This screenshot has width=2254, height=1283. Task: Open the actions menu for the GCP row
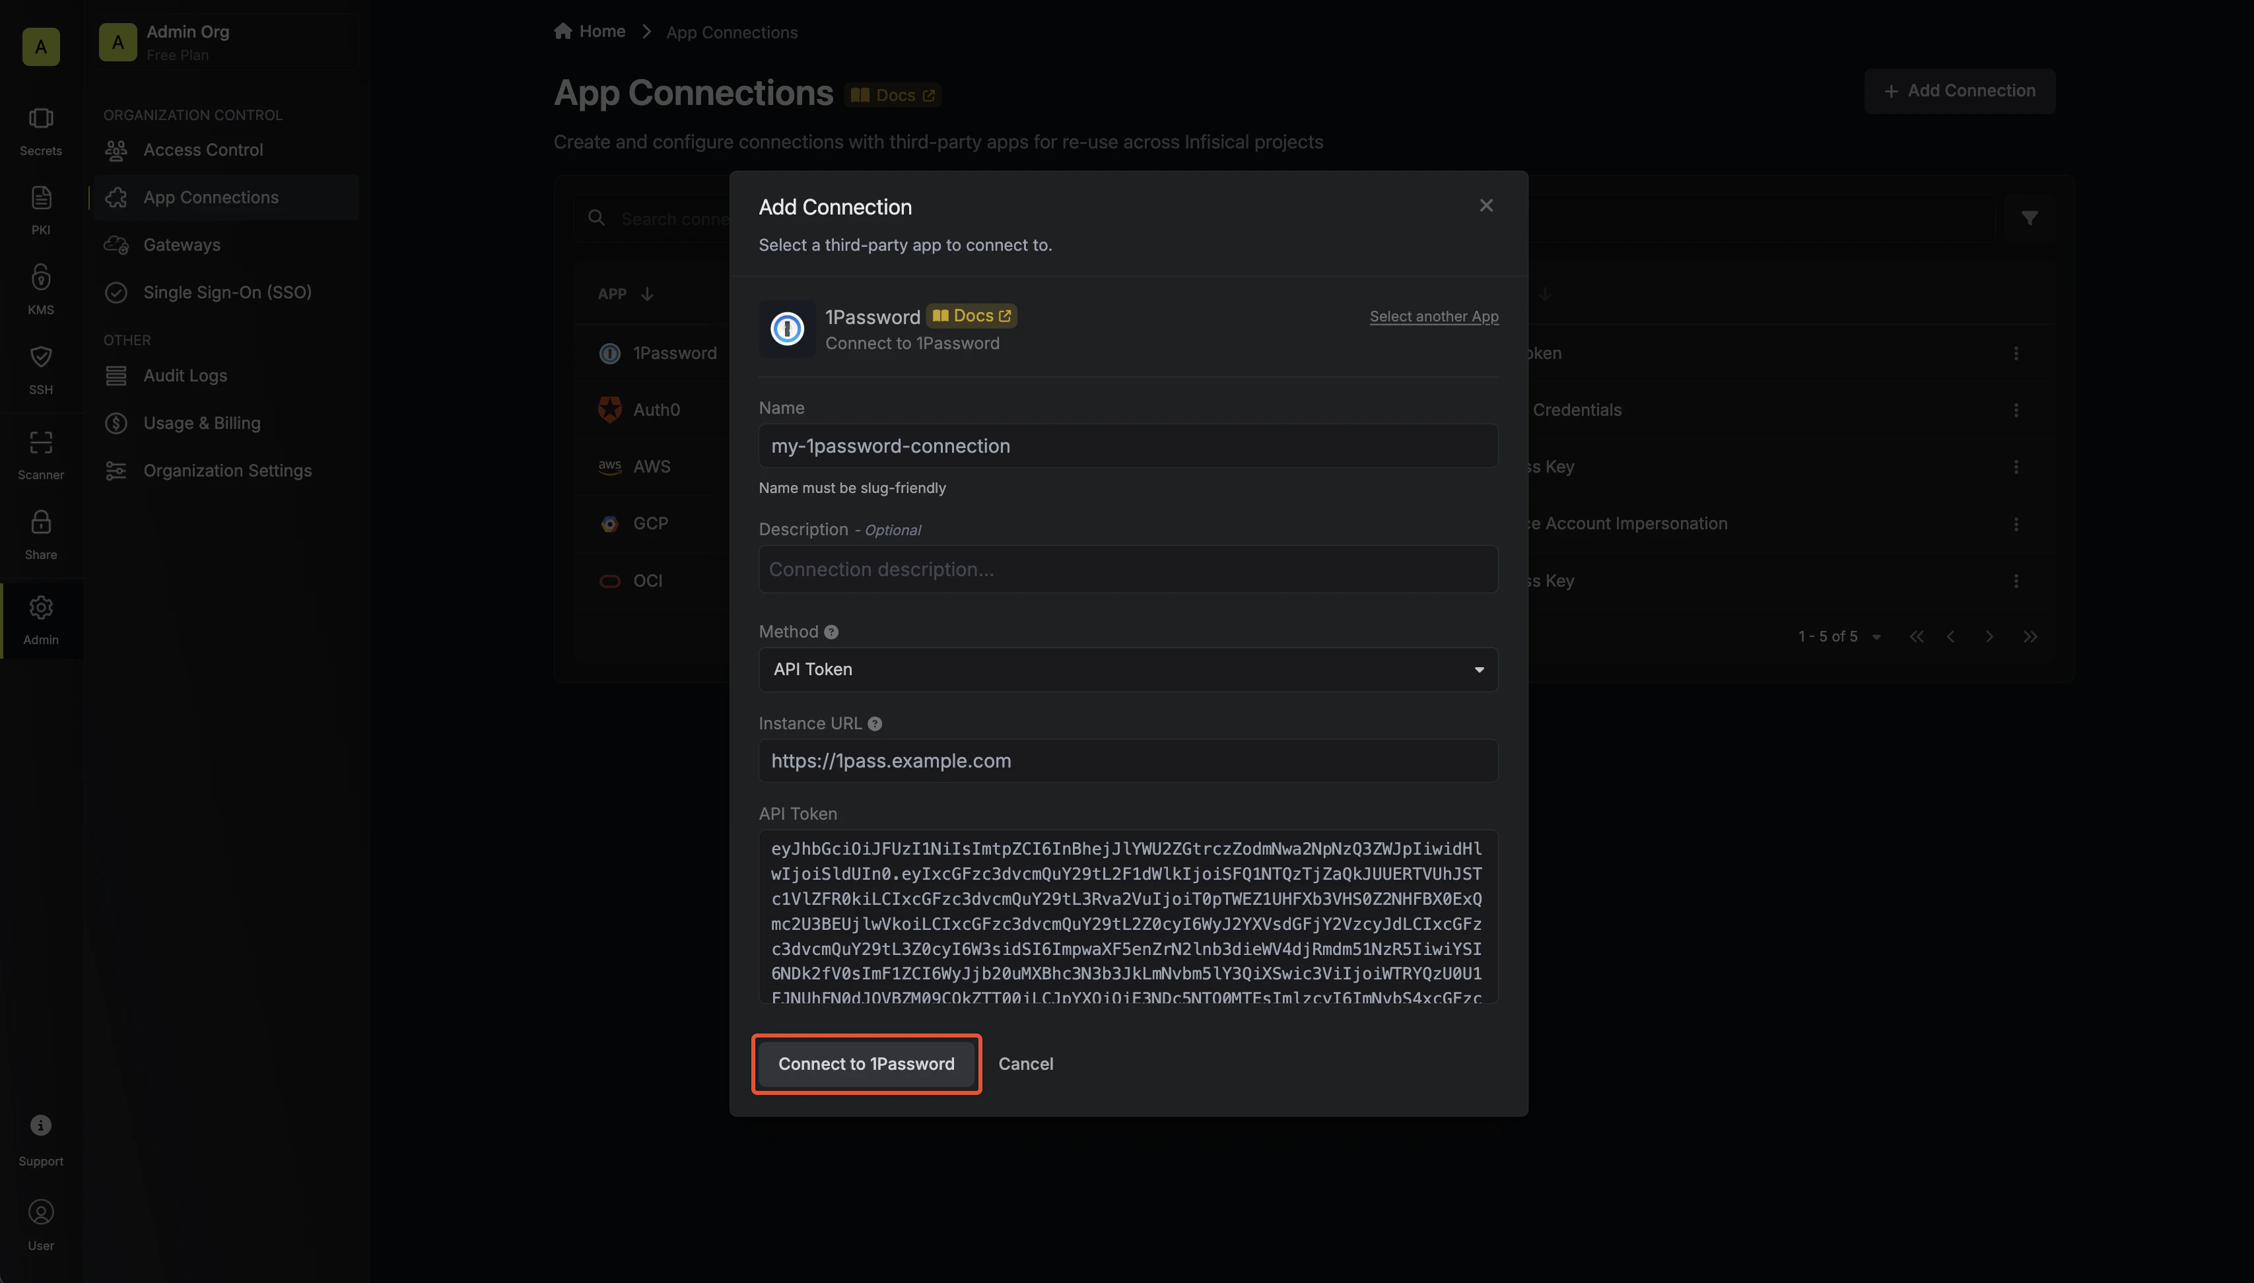2015,524
